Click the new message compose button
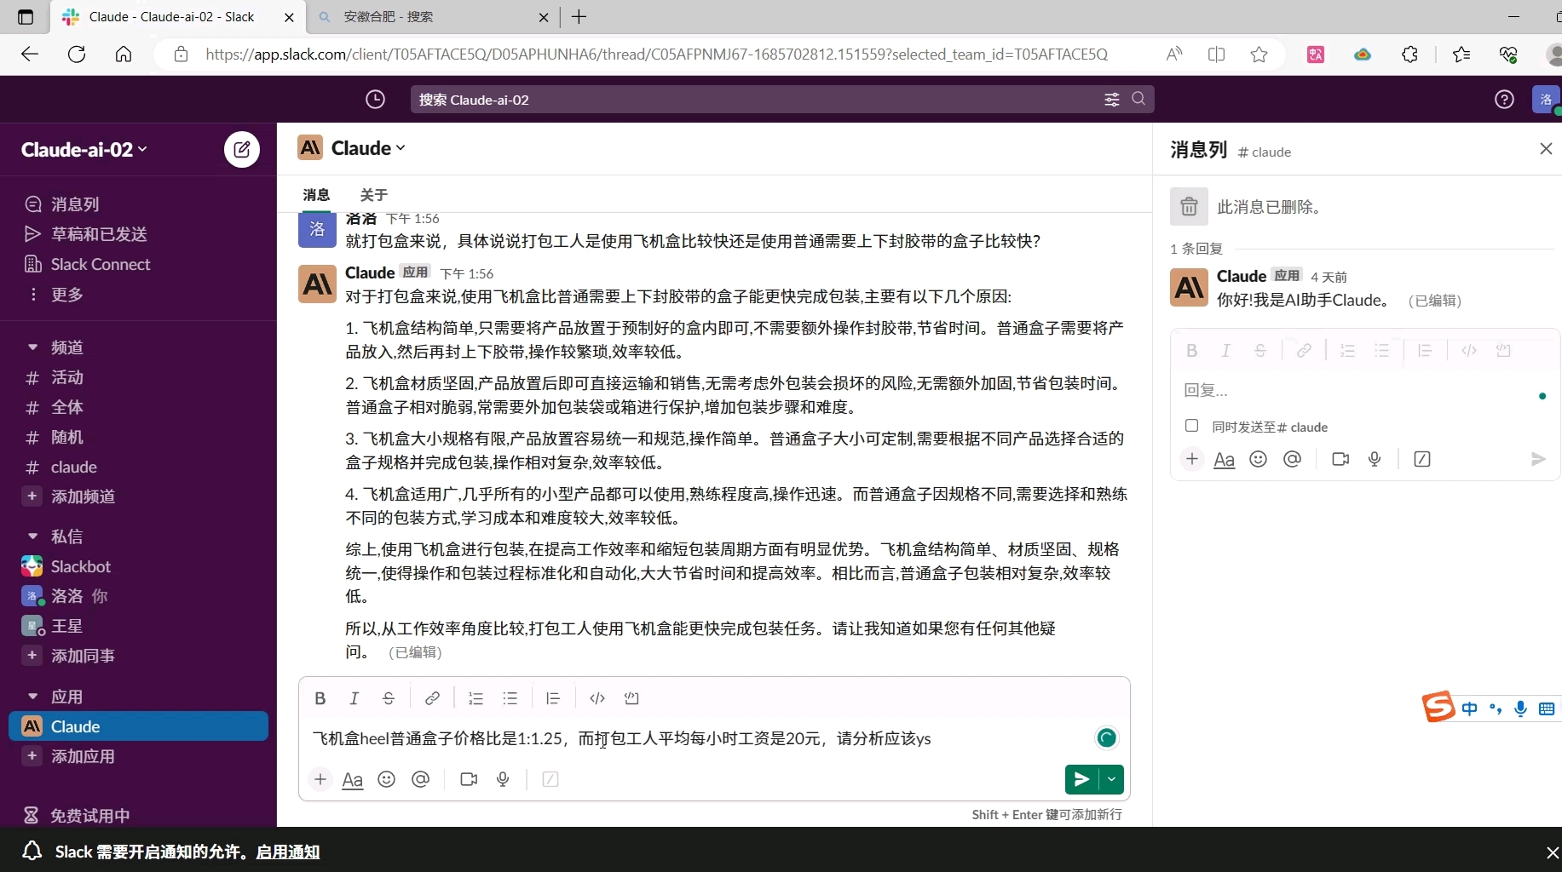 242,150
